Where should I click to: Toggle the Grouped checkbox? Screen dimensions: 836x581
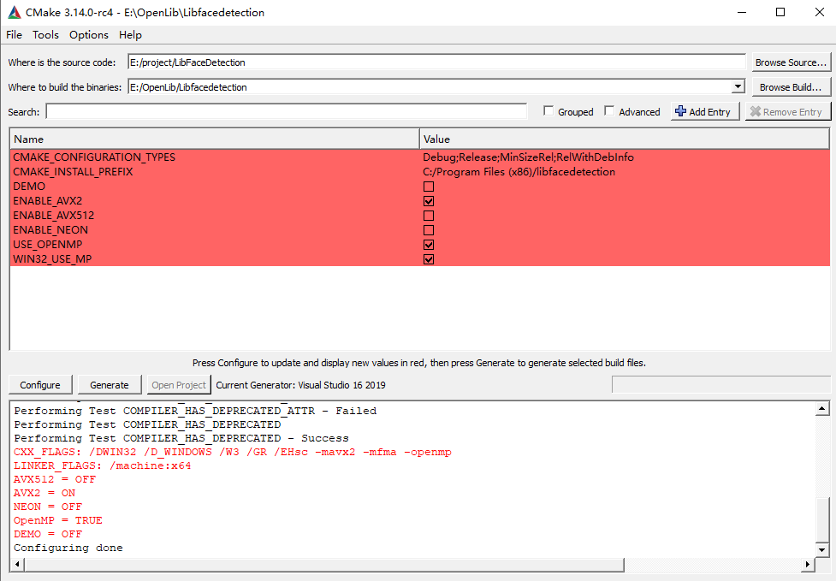pos(548,111)
